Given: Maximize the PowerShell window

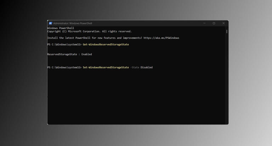Looking at the screenshot, I should click(x=214, y=23).
